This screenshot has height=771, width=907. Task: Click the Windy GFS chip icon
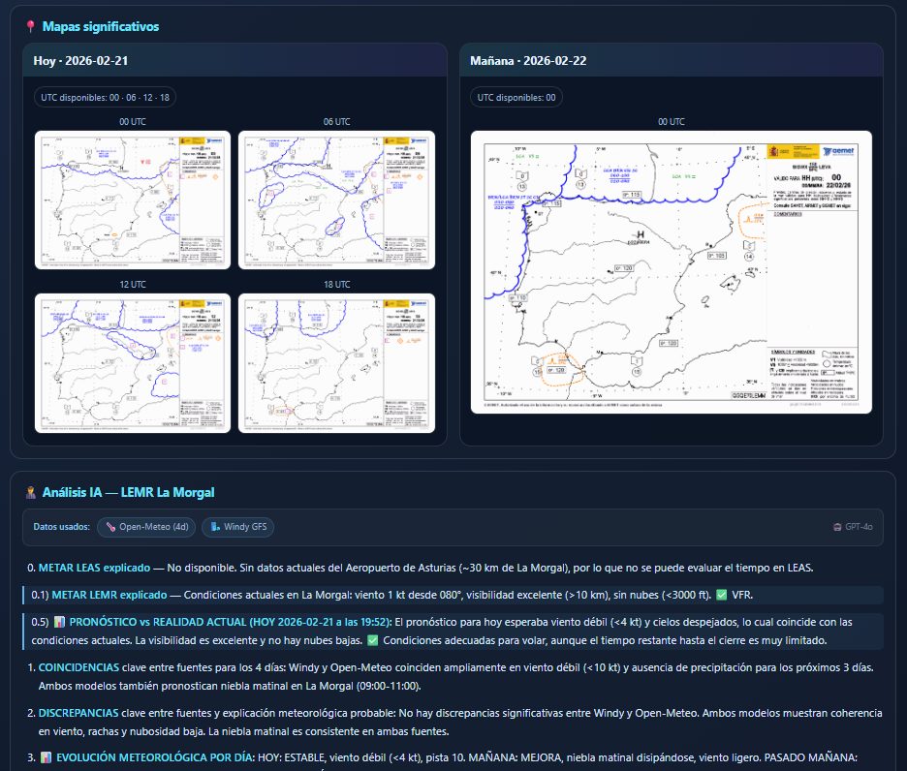pyautogui.click(x=215, y=528)
